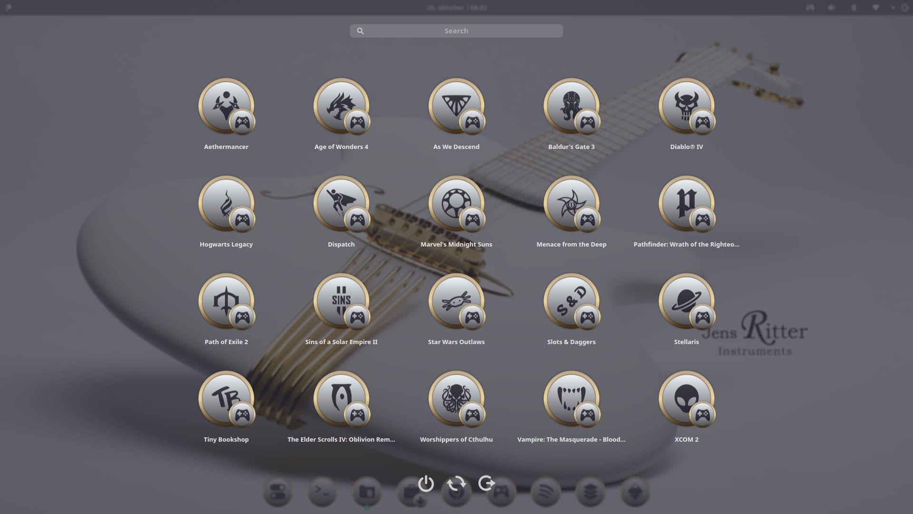Open the Dispatch game
The height and width of the screenshot is (514, 913).
coord(341,204)
